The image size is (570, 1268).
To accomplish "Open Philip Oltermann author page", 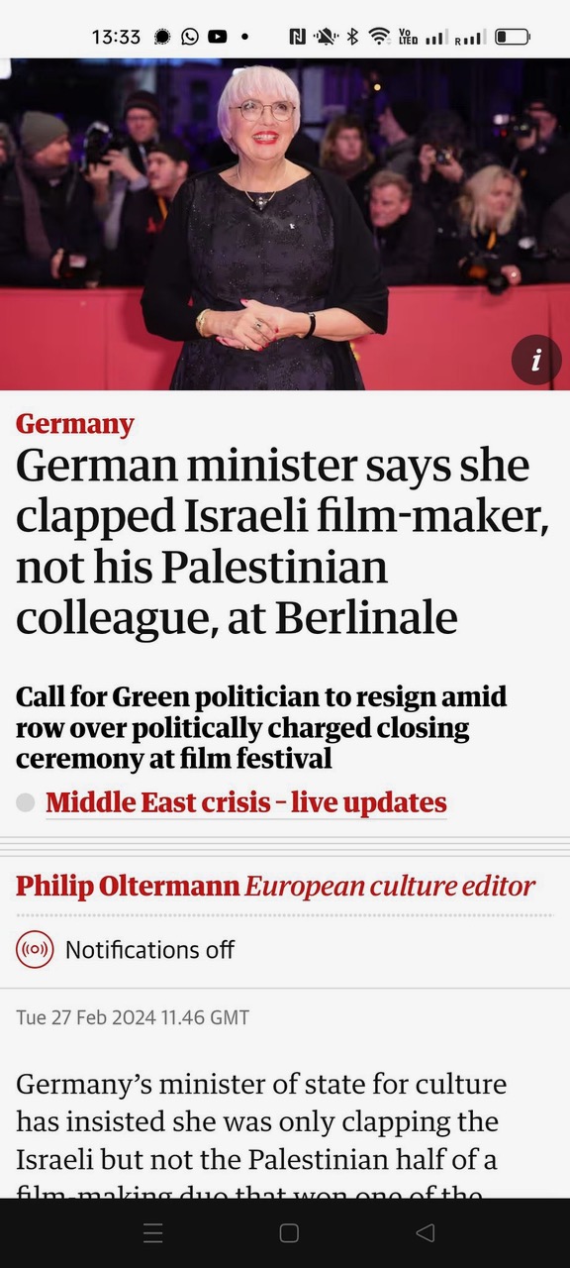I will coord(128,886).
